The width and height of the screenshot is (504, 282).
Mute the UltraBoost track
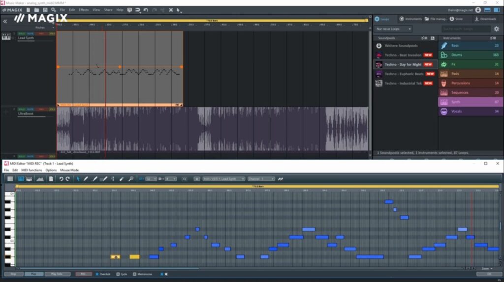[30, 109]
